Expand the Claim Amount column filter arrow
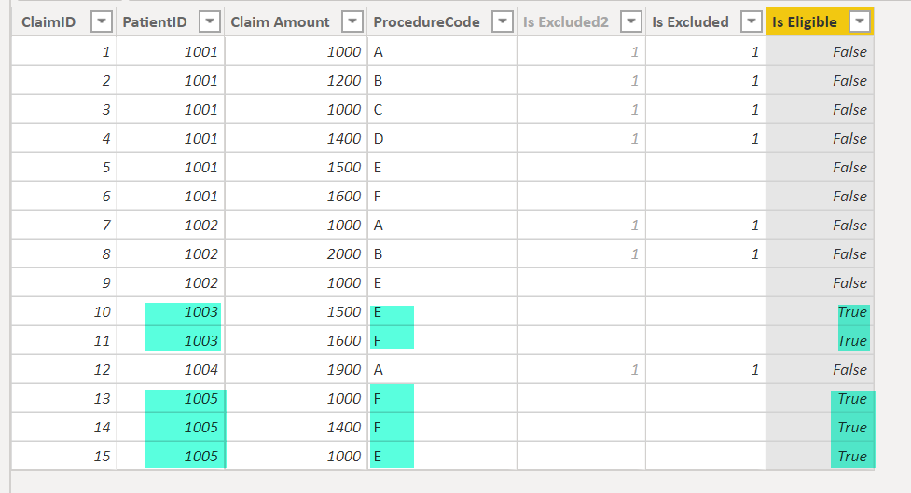Image resolution: width=911 pixels, height=493 pixels. 352,22
